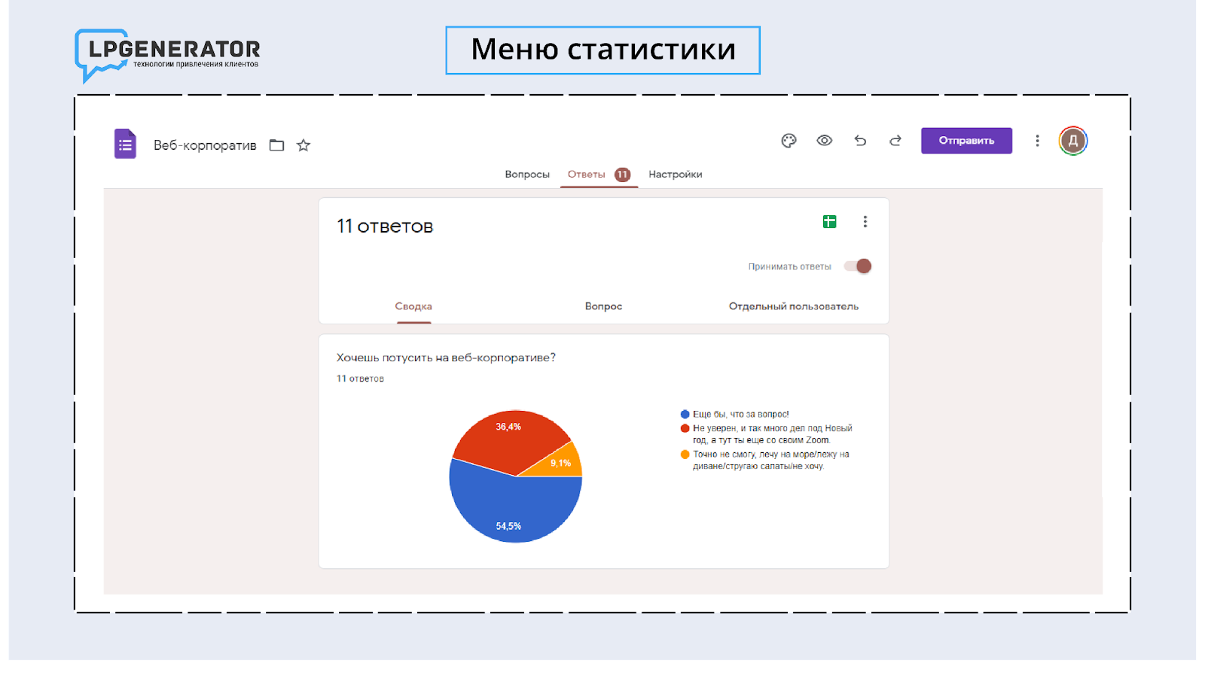Click the 11 ответов heading

tap(385, 226)
